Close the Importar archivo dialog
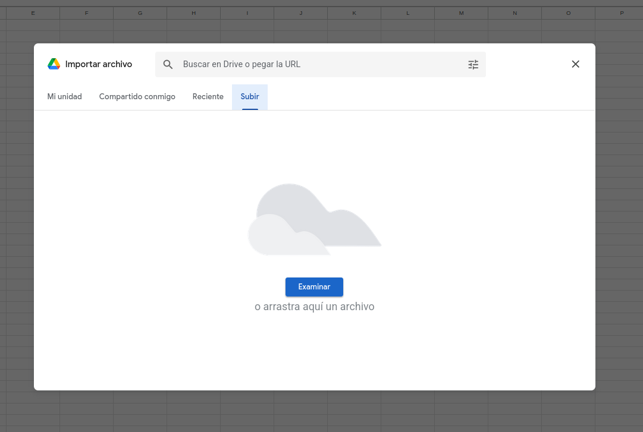Screen dimensions: 643x432 click(575, 64)
